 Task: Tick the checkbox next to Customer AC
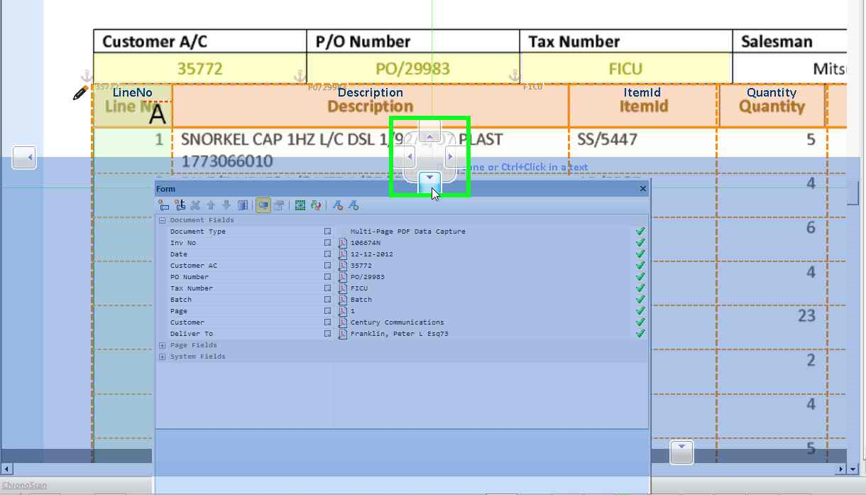[x=328, y=266]
